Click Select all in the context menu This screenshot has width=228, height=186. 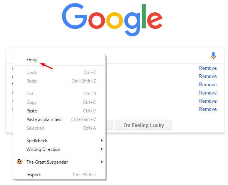[x=35, y=128]
